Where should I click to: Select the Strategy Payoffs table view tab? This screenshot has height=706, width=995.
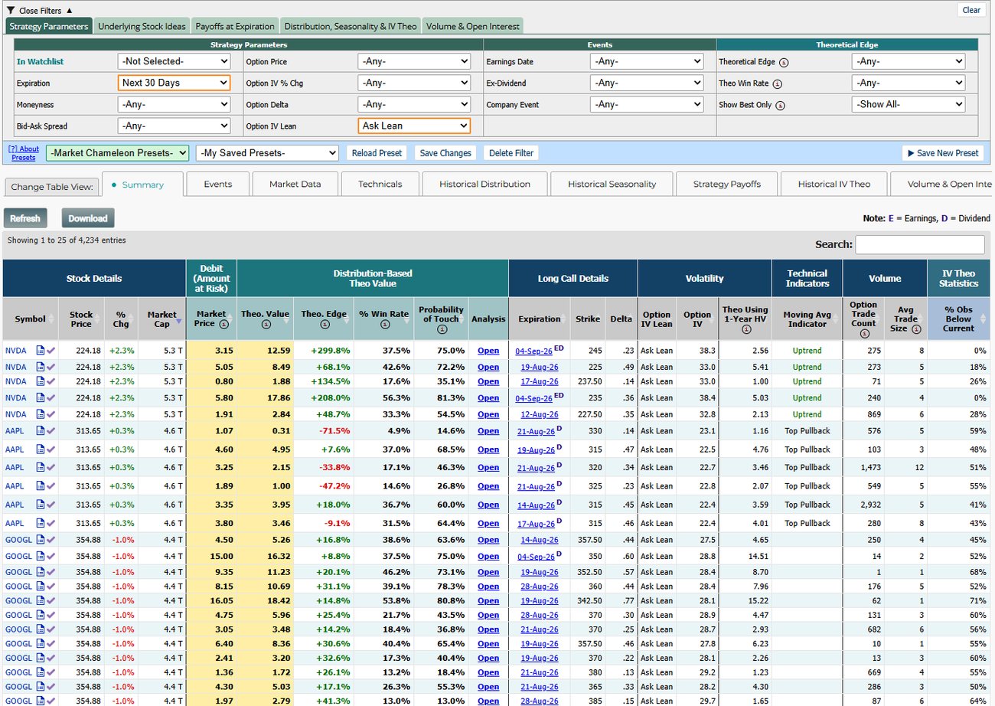(727, 185)
